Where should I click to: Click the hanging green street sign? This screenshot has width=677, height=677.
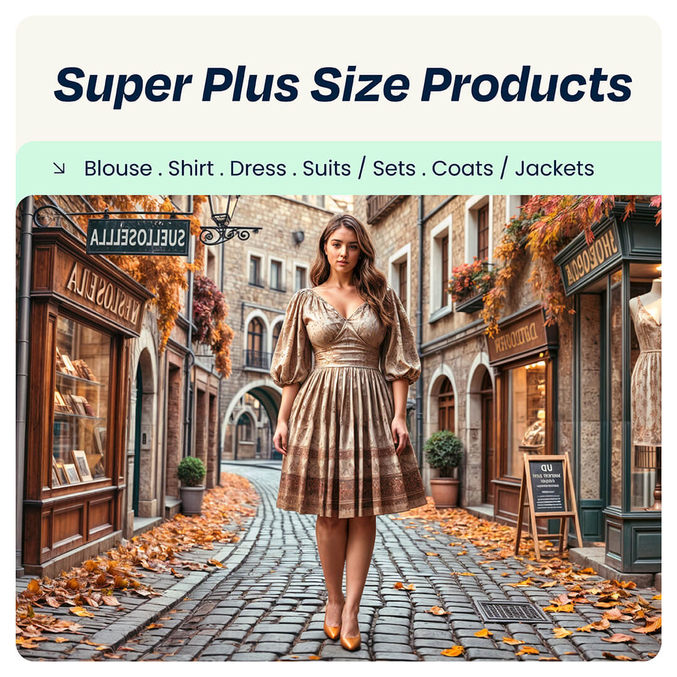(138, 237)
